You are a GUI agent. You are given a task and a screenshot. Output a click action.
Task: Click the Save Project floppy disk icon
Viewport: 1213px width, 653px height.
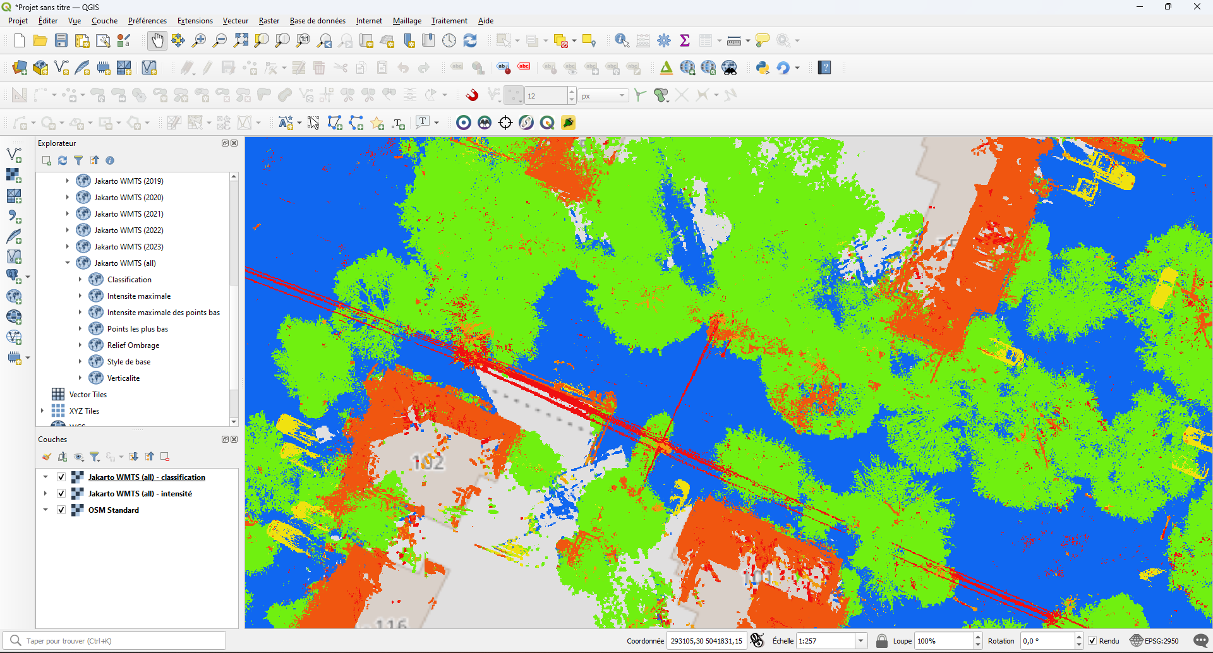61,41
